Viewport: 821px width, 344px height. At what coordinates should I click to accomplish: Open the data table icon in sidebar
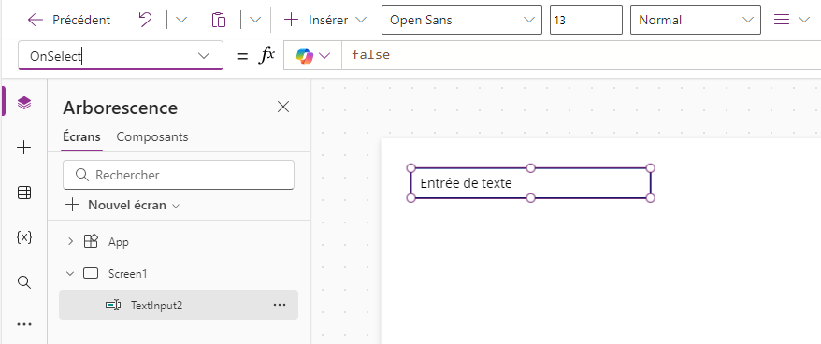click(24, 193)
